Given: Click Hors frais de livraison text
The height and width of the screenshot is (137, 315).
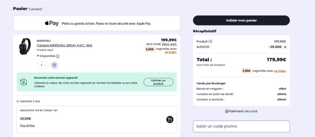Looking at the screenshot, I should (x=211, y=65).
